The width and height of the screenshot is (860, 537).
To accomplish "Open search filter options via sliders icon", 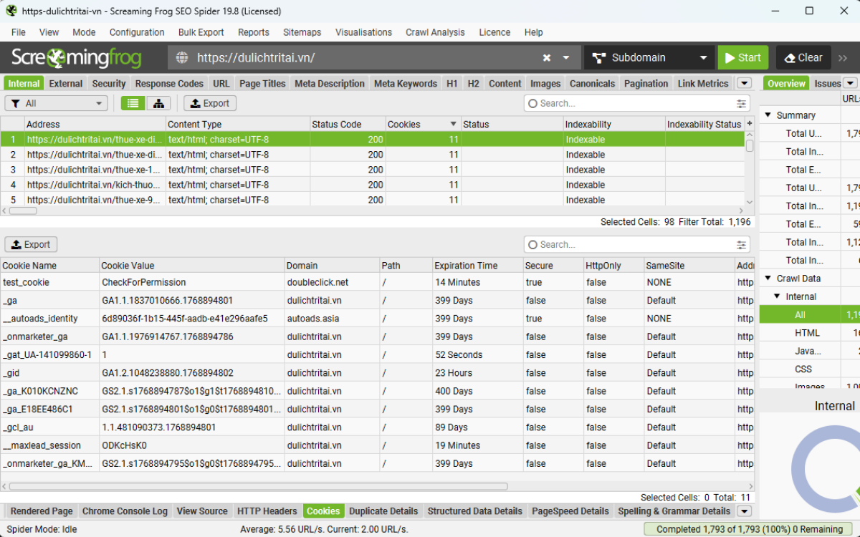I will click(741, 103).
